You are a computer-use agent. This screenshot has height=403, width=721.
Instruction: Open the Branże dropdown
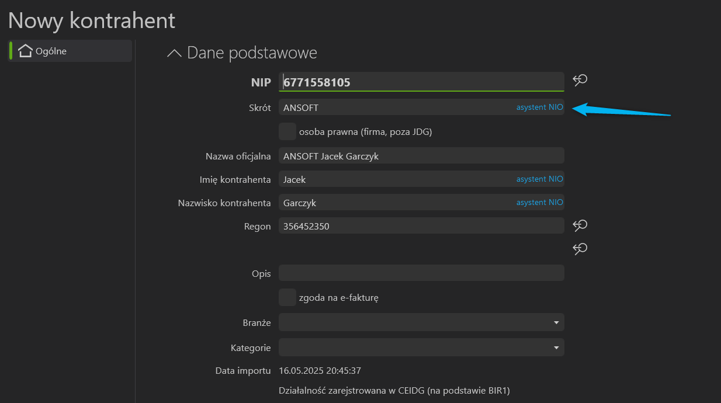coord(421,322)
